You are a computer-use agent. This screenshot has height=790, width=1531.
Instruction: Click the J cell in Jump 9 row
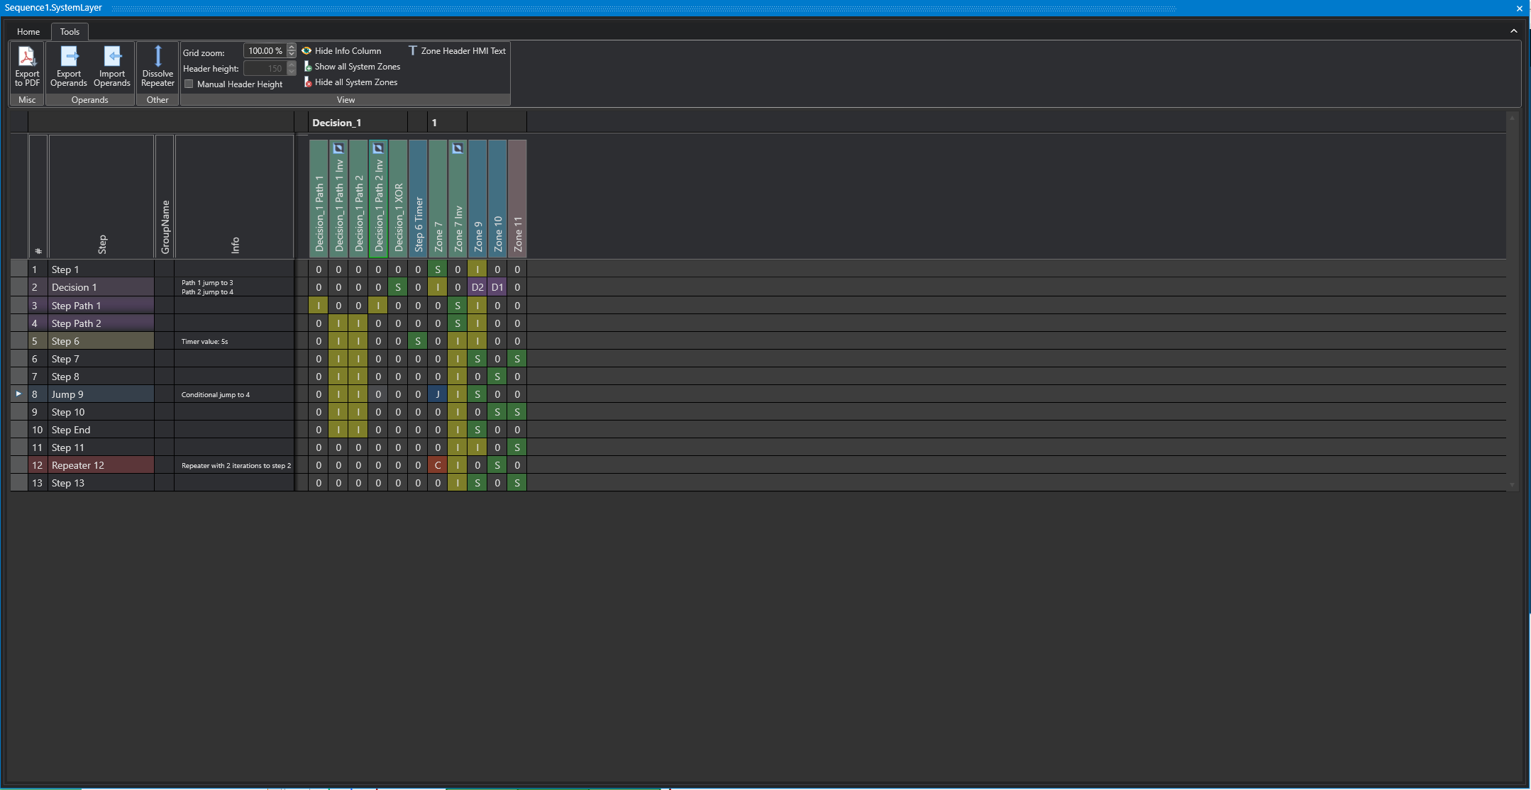438,394
